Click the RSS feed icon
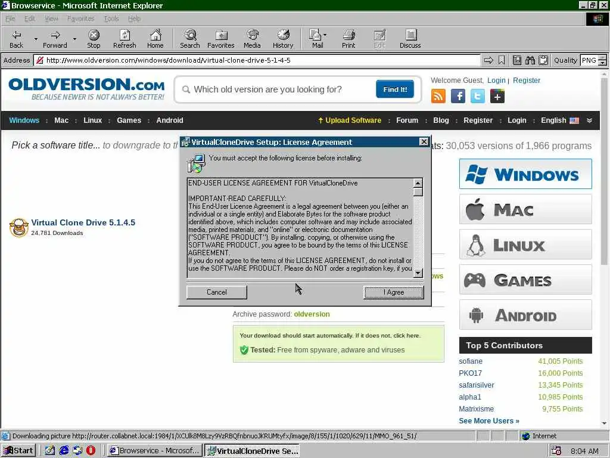This screenshot has width=610, height=458. pos(438,96)
